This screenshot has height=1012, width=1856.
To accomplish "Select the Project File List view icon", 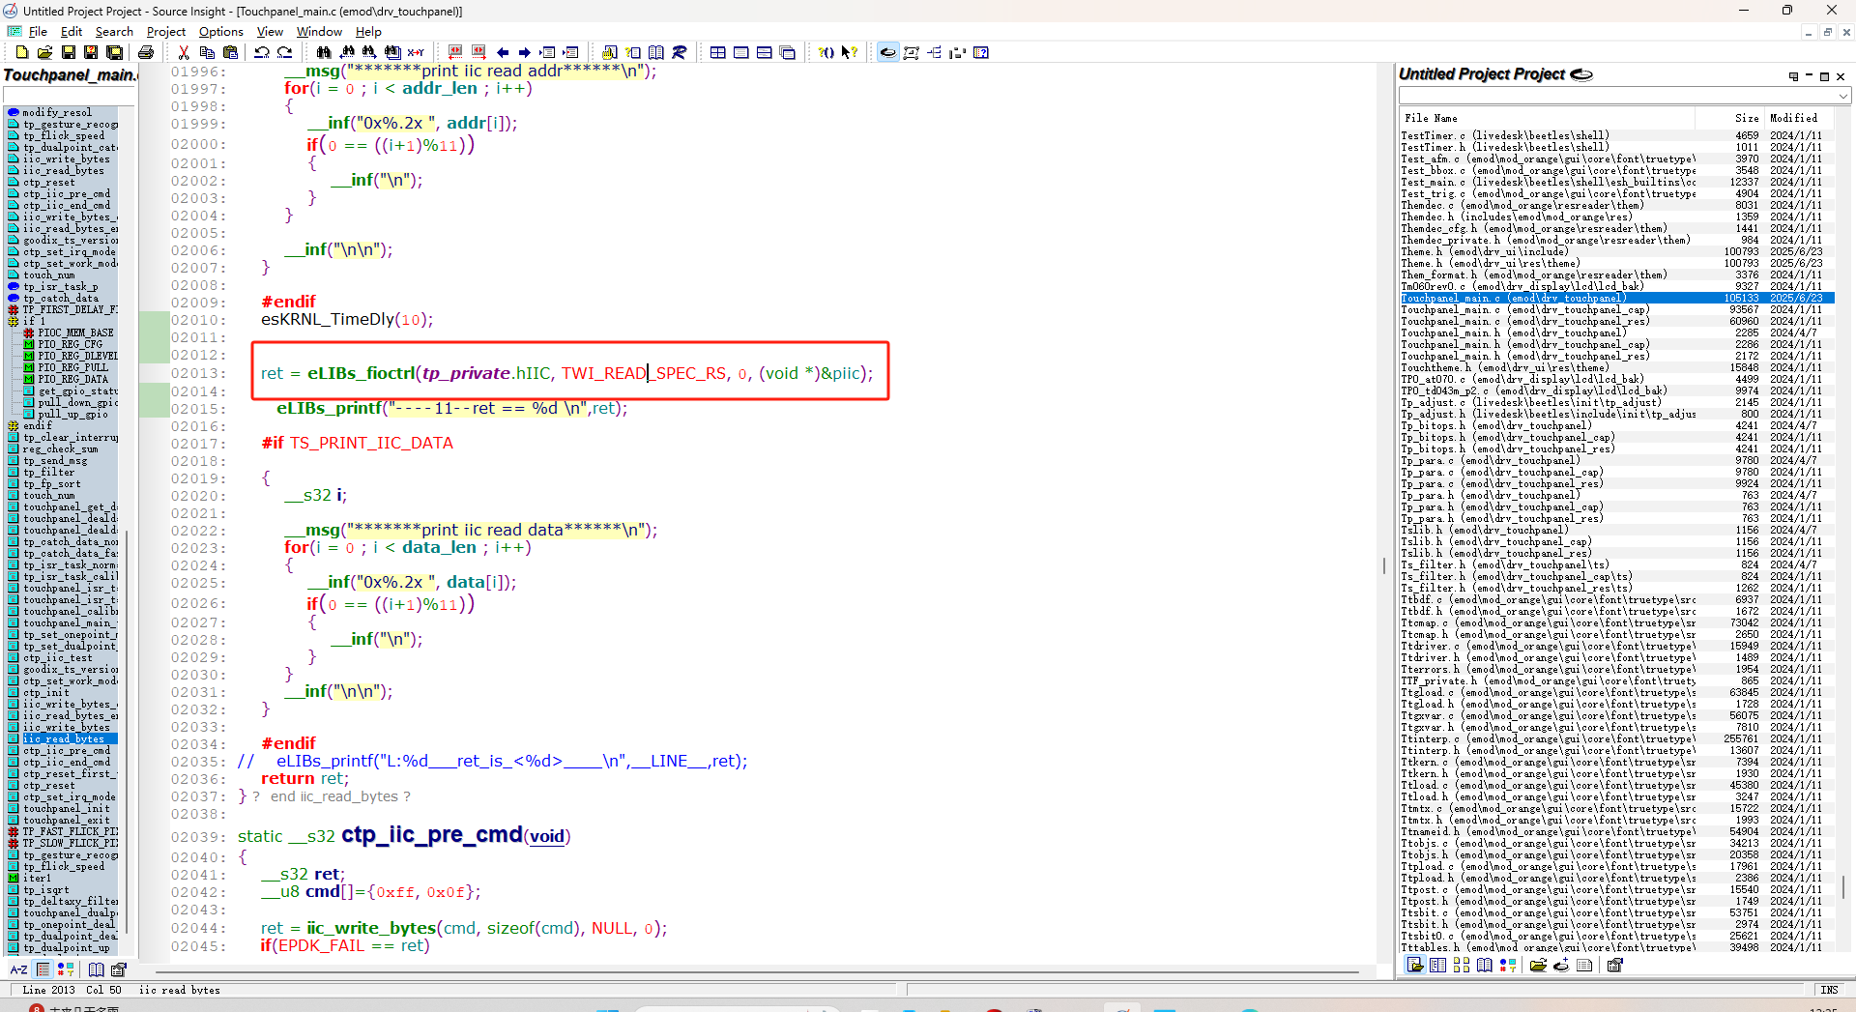I will [1415, 965].
